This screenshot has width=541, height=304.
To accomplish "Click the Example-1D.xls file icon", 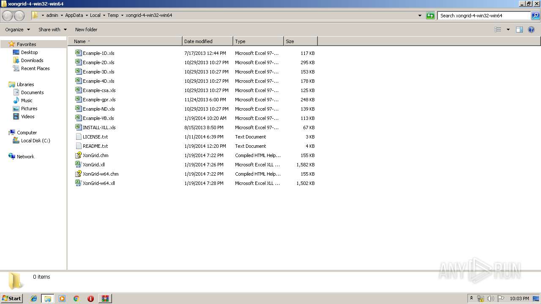I will (x=78, y=53).
